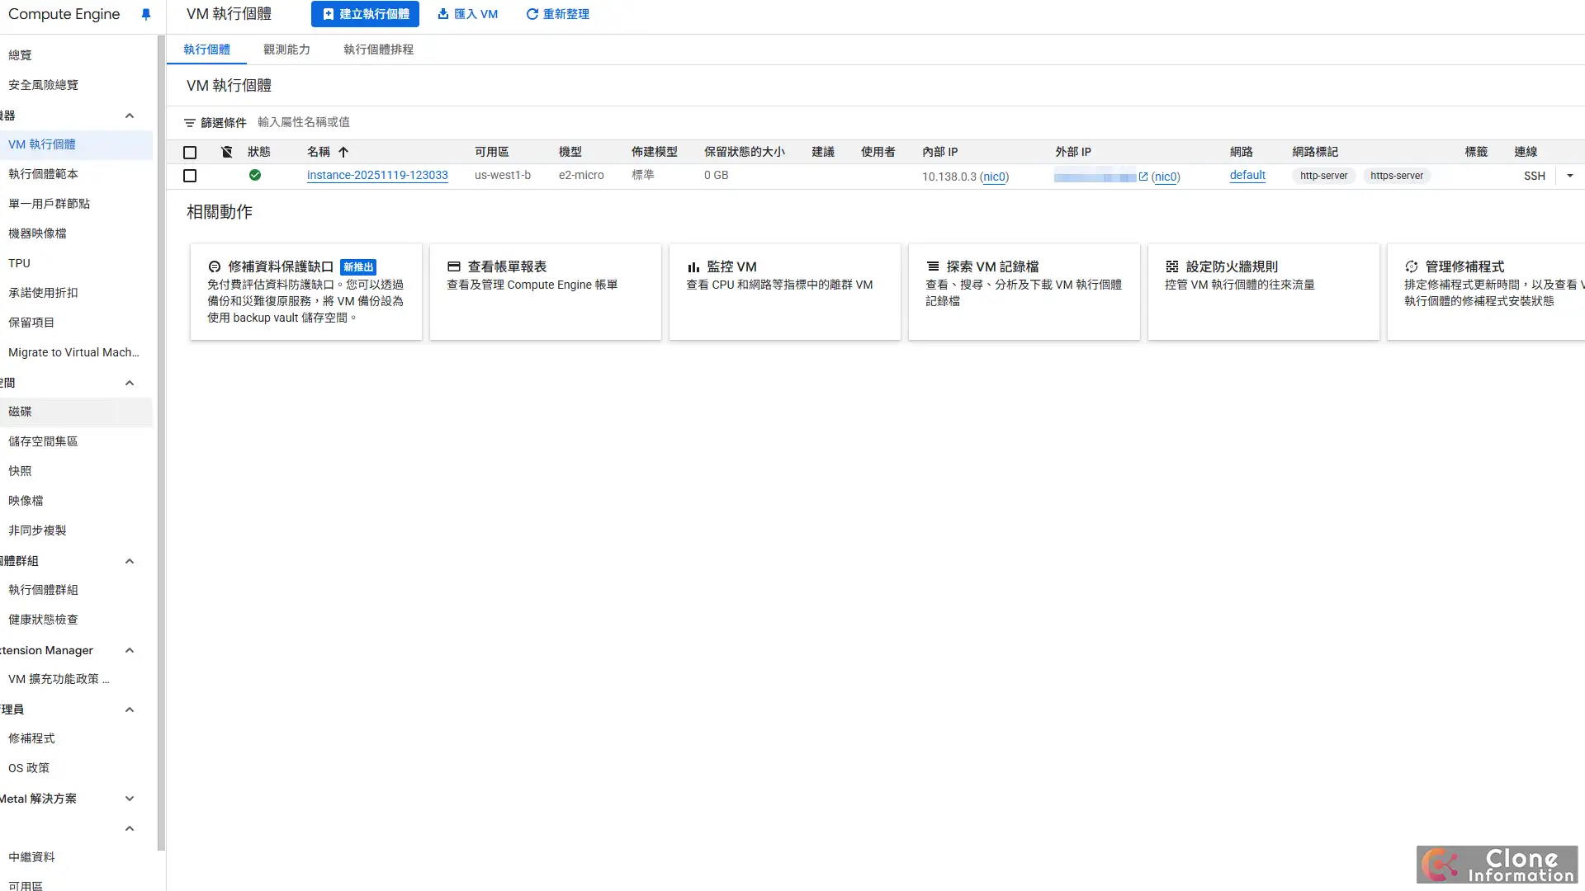Connect using the SSH button
This screenshot has height=891, width=1585.
pos(1534,176)
